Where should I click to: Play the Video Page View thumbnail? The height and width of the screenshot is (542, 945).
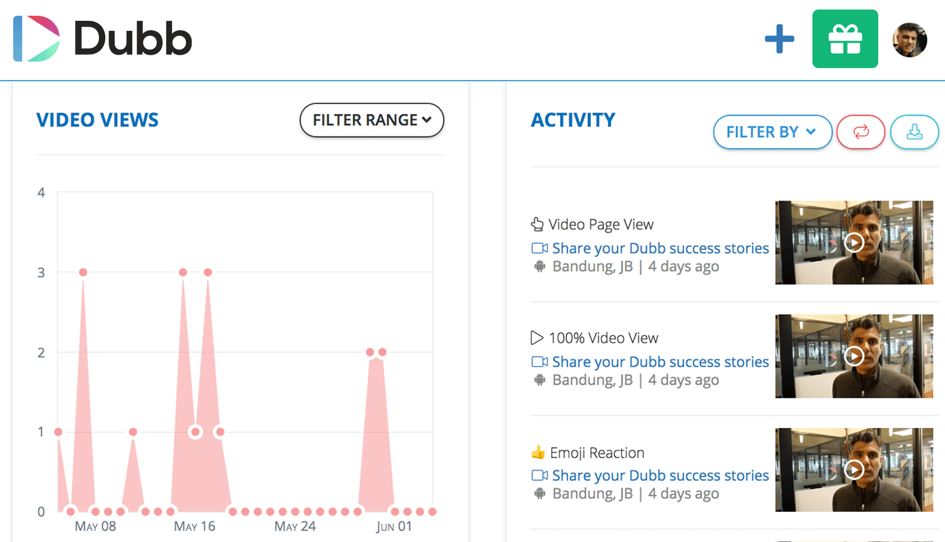[x=854, y=243]
